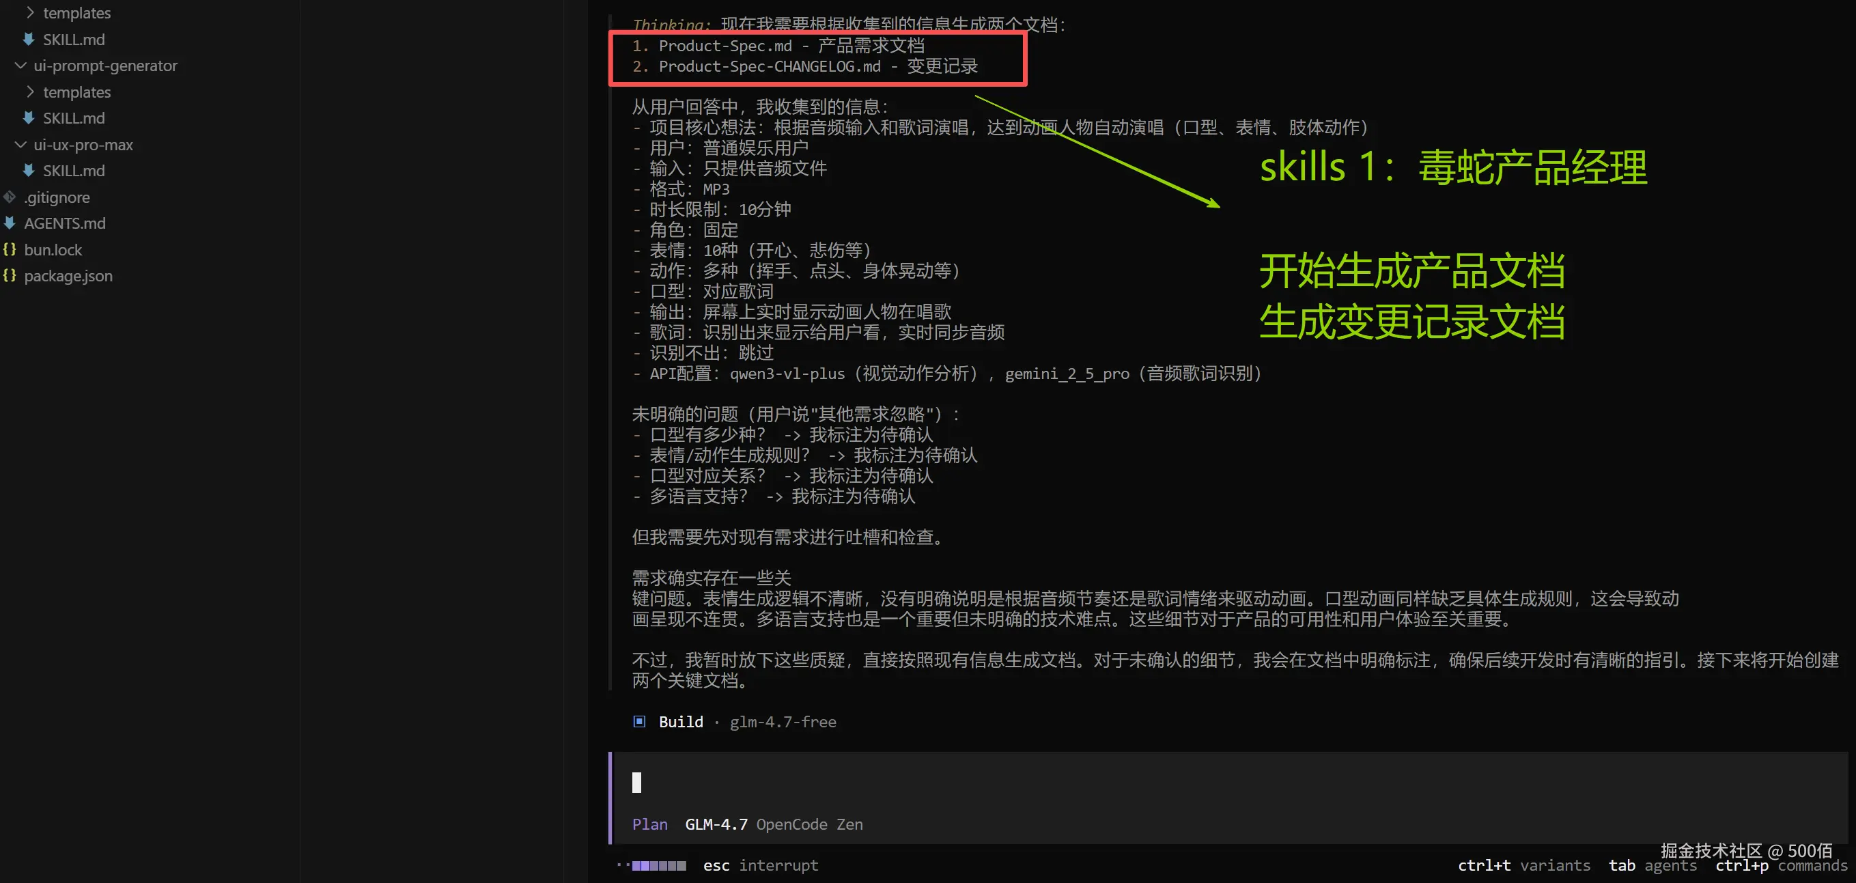Click the markdown icon next to AGENTS.md
This screenshot has width=1856, height=883.
tap(10, 223)
